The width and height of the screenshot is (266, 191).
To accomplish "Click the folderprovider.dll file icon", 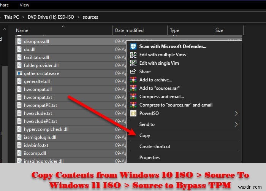I will (x=19, y=65).
